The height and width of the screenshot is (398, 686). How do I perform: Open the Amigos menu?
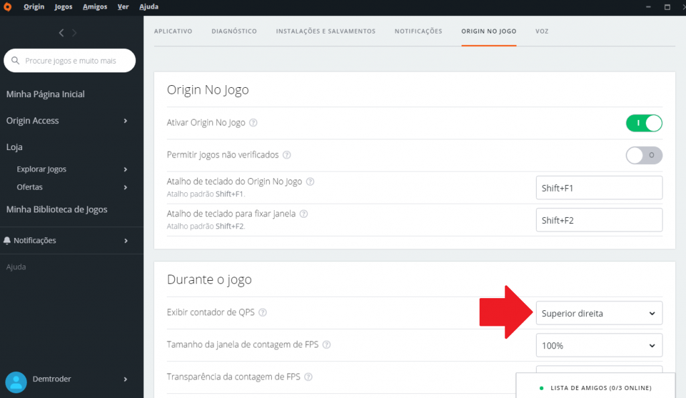click(95, 7)
